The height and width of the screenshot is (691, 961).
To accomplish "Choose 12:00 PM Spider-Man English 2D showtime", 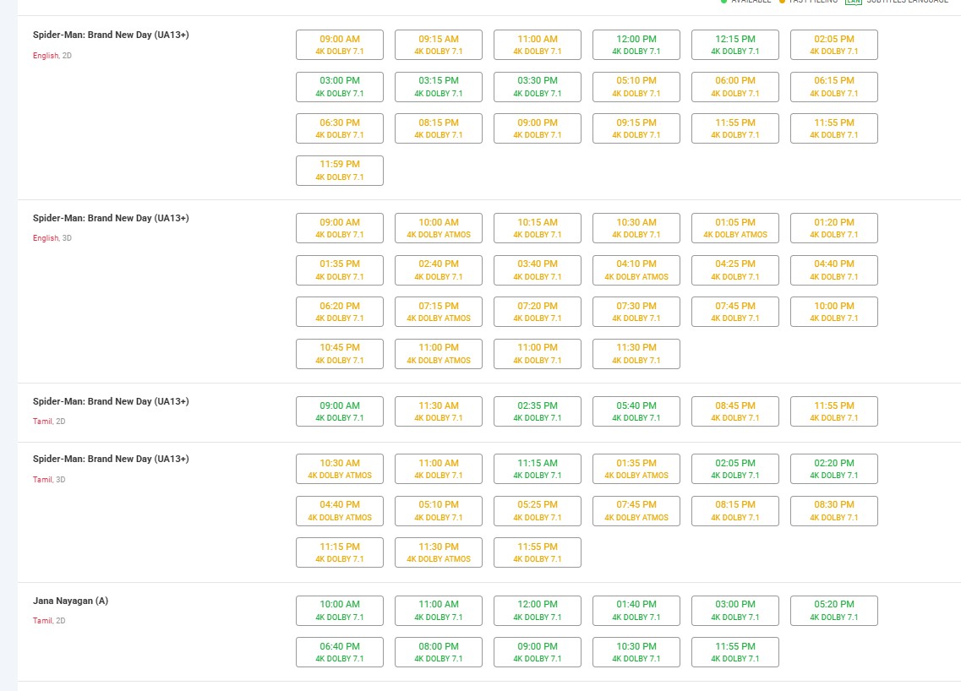I will (x=636, y=45).
